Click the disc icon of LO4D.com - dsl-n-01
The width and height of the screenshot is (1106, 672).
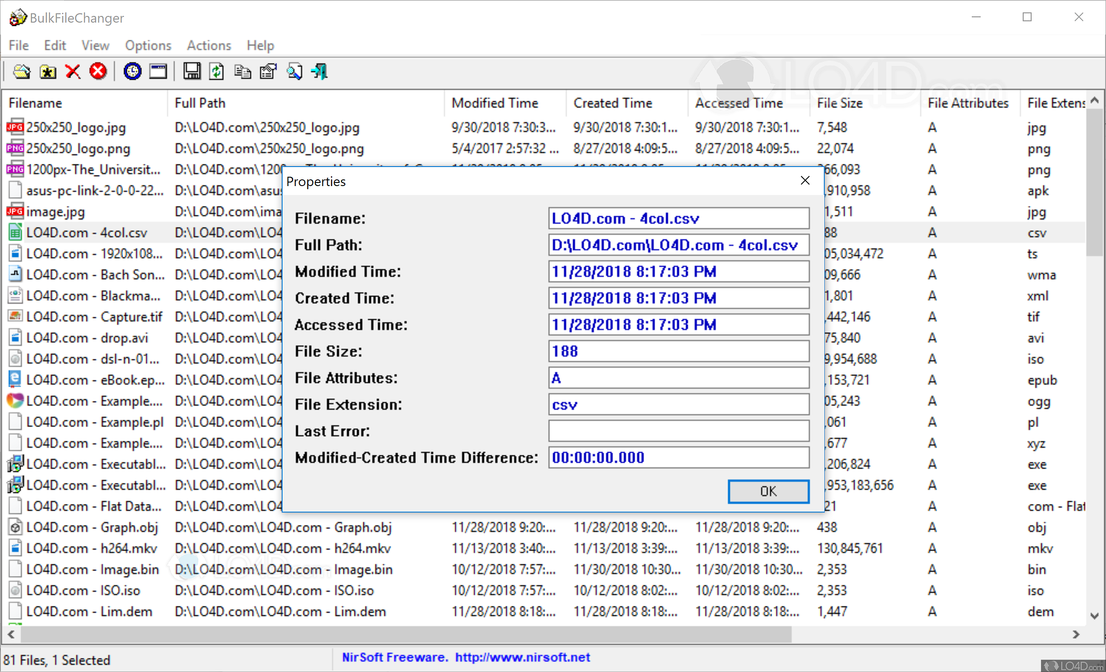pyautogui.click(x=15, y=359)
